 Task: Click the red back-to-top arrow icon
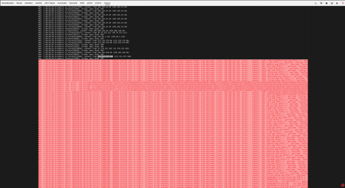343,185
